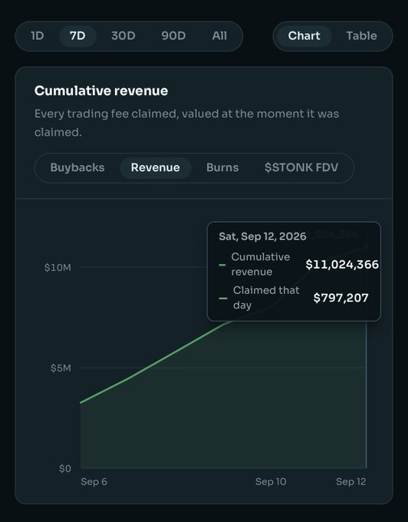408x522 pixels.
Task: Select the 7D time range
Action: tap(77, 35)
